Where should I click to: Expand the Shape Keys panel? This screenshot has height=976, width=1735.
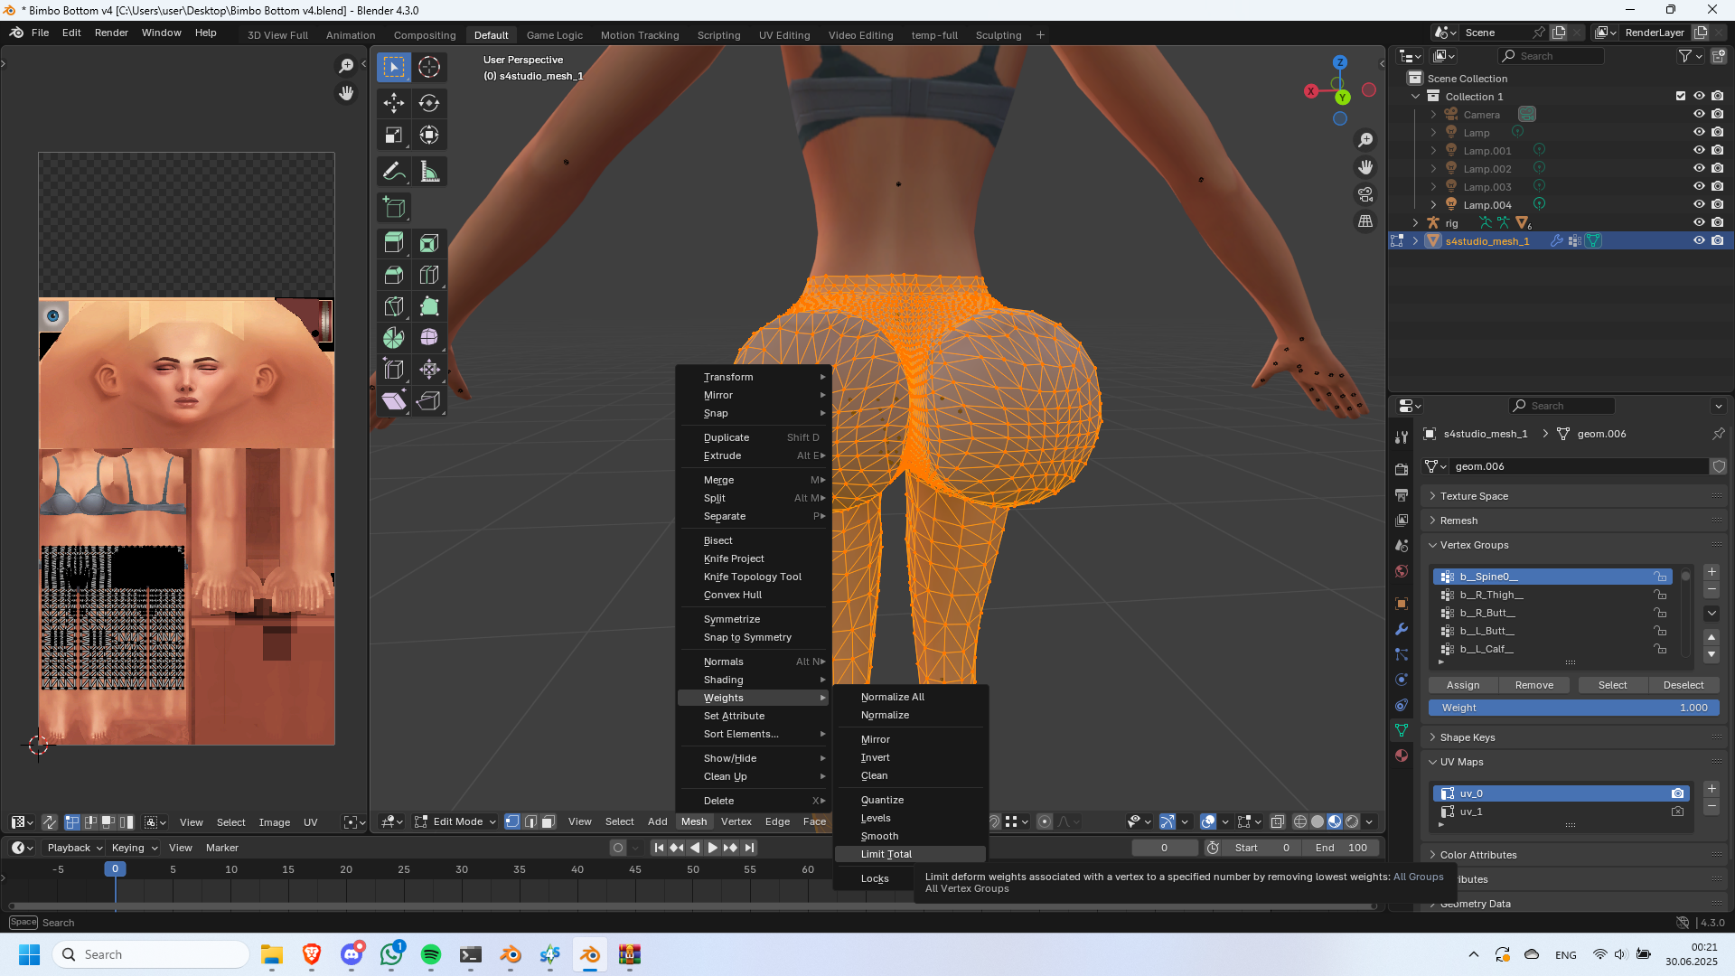[x=1467, y=737]
